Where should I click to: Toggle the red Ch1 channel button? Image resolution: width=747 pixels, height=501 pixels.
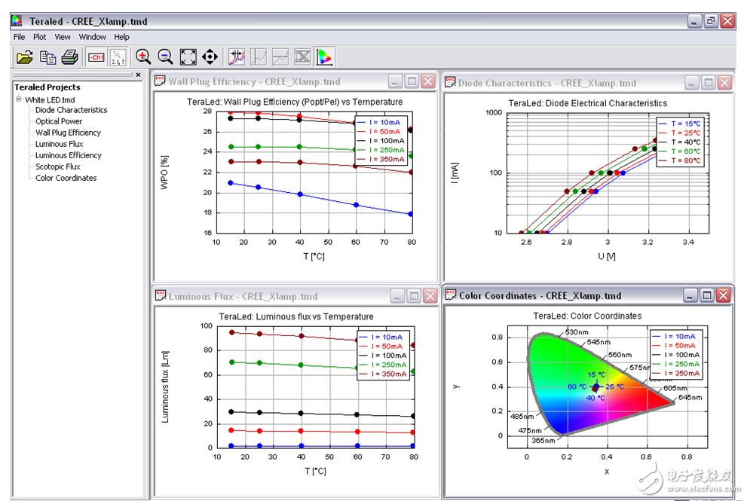tap(96, 57)
